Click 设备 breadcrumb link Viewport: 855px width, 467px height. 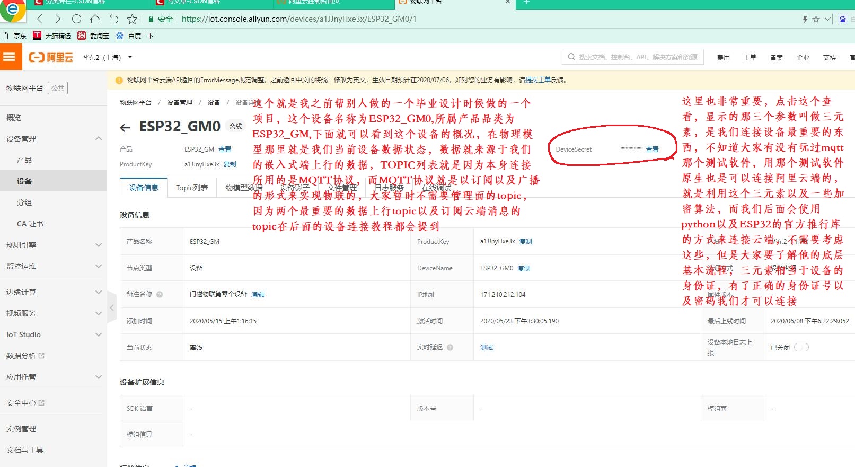coord(214,102)
